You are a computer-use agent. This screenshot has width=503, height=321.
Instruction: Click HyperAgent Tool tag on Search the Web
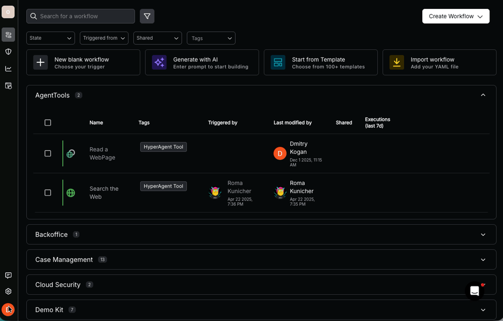pyautogui.click(x=163, y=186)
